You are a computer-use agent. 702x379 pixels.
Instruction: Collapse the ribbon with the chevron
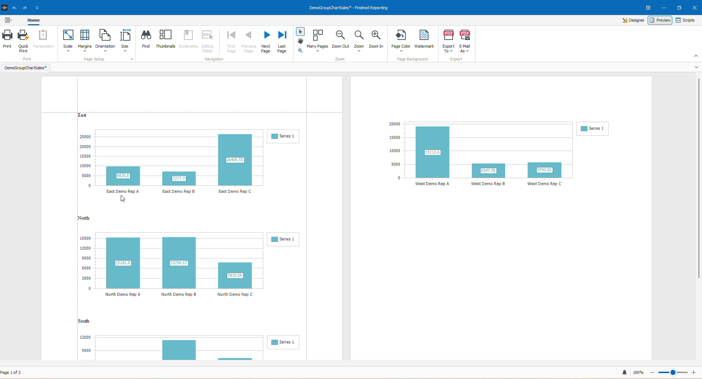696,56
